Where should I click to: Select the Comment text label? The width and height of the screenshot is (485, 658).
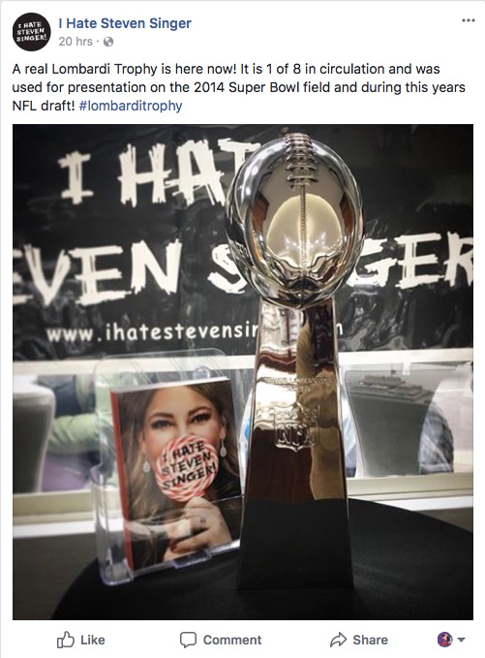coord(232,640)
